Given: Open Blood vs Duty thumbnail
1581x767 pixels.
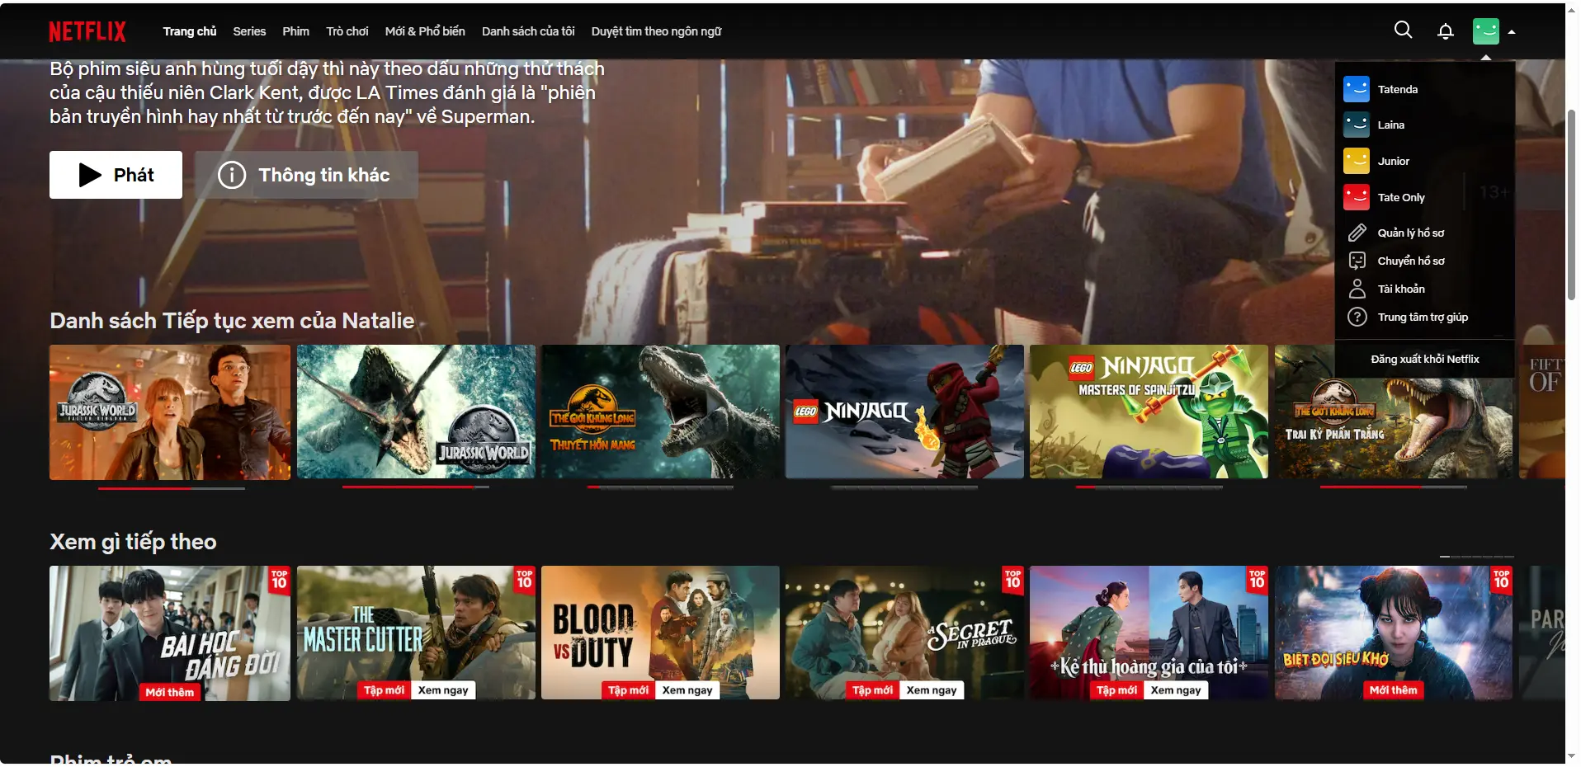Looking at the screenshot, I should 660,633.
